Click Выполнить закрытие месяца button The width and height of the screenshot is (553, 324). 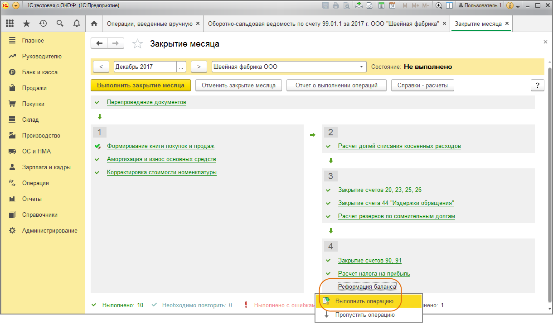[141, 85]
